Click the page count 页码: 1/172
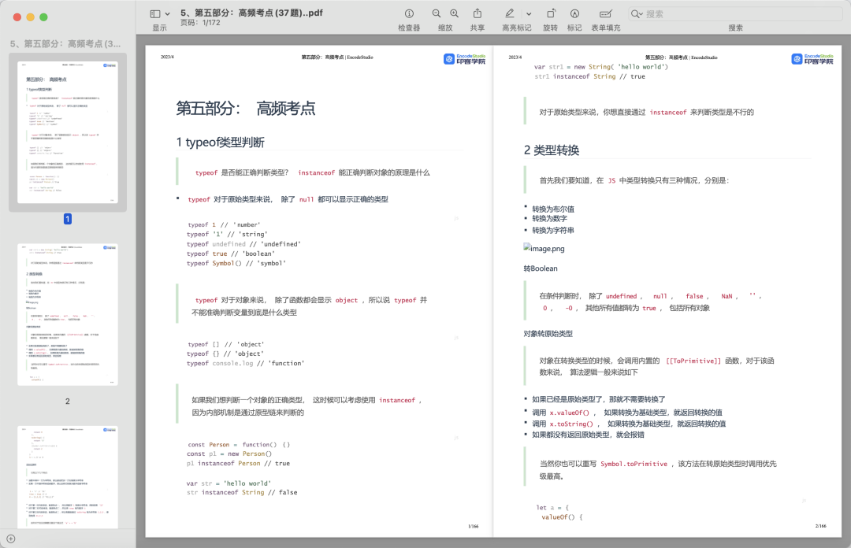Image resolution: width=851 pixels, height=548 pixels. click(x=200, y=23)
